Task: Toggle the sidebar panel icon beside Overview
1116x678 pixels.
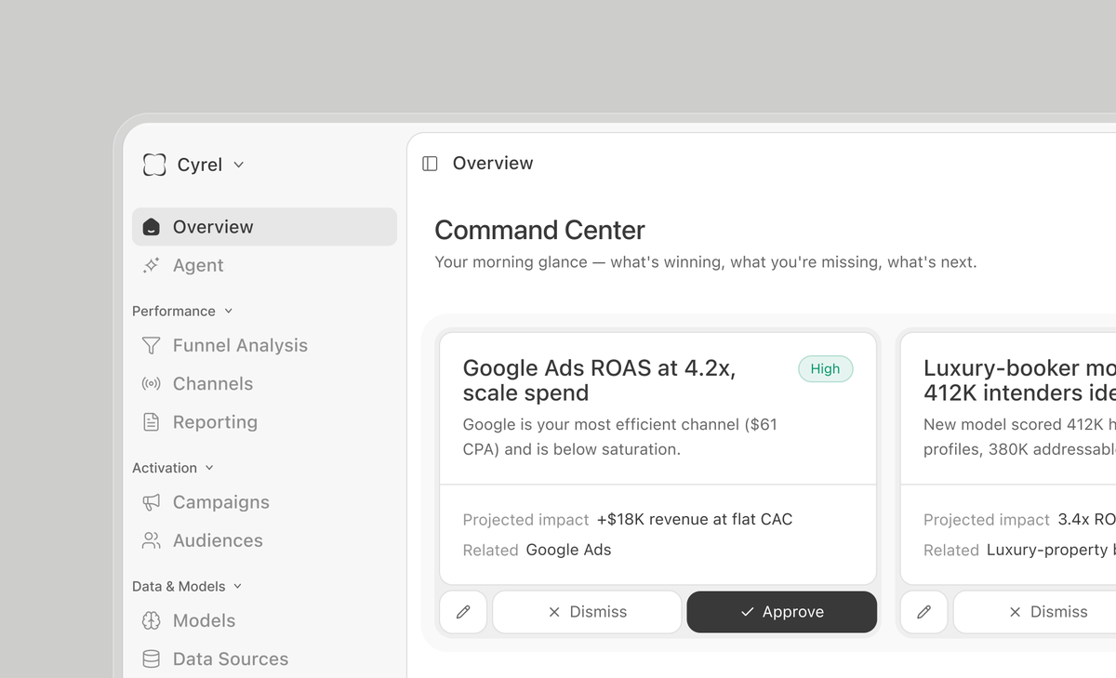Action: pyautogui.click(x=430, y=164)
